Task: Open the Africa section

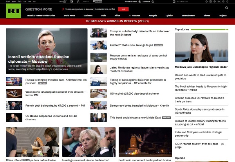Action: tap(117, 16)
